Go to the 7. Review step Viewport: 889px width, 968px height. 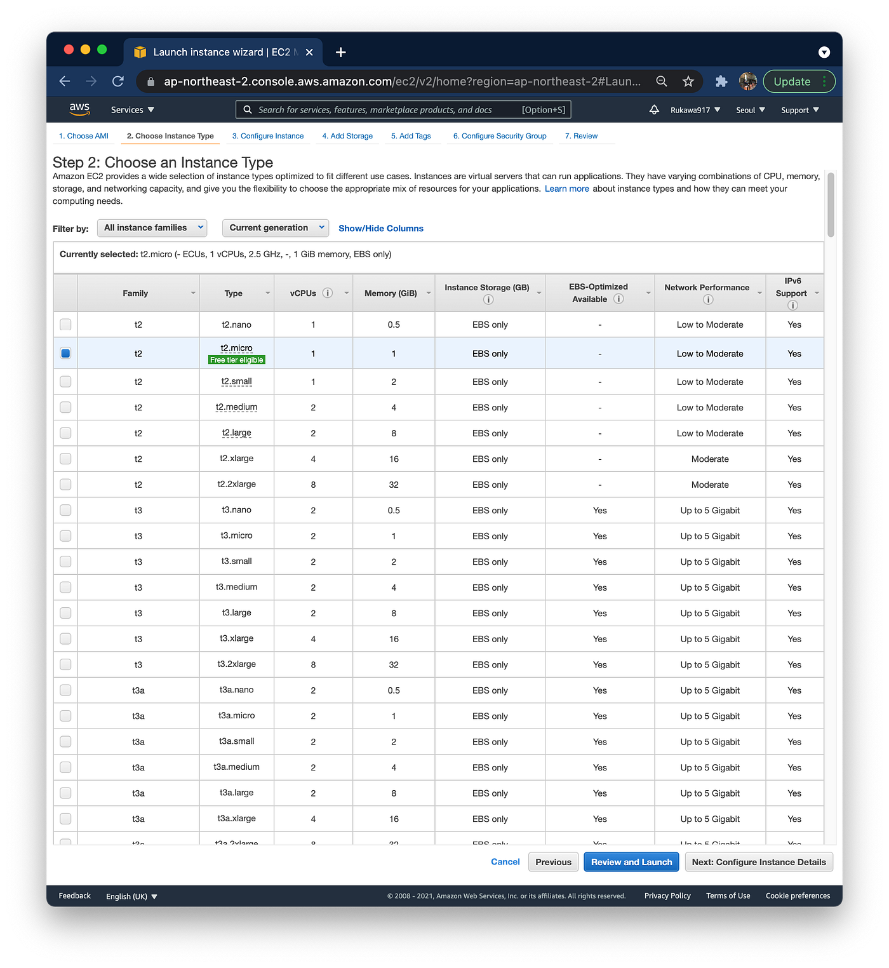(581, 136)
